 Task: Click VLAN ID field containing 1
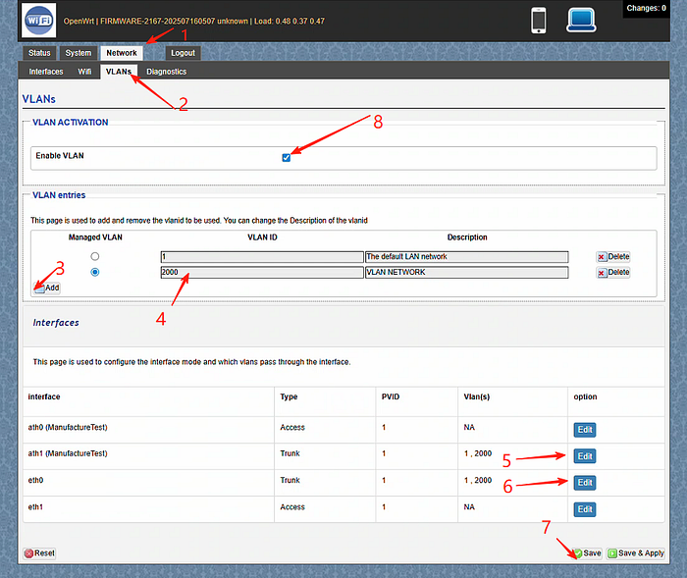262,257
